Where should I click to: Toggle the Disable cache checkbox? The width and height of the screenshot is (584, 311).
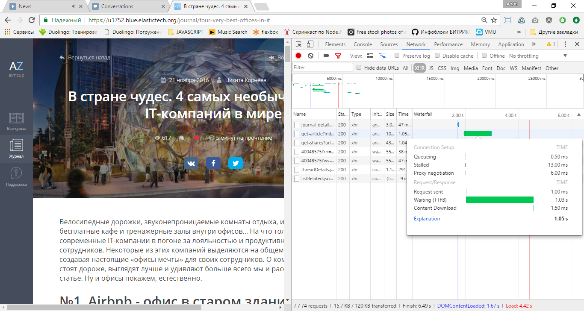point(437,56)
